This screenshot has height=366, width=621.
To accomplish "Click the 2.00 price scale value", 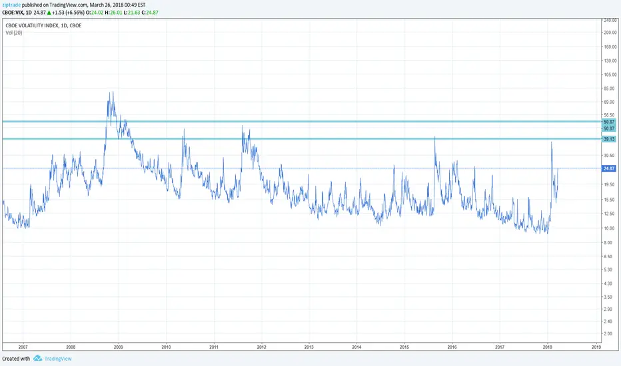I will coord(608,333).
